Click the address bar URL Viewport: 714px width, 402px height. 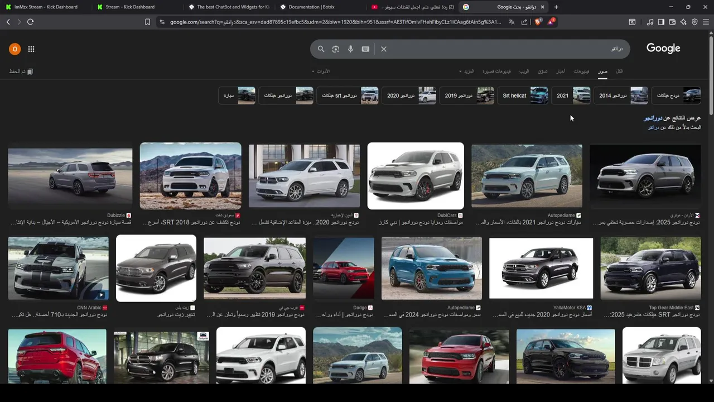click(335, 22)
